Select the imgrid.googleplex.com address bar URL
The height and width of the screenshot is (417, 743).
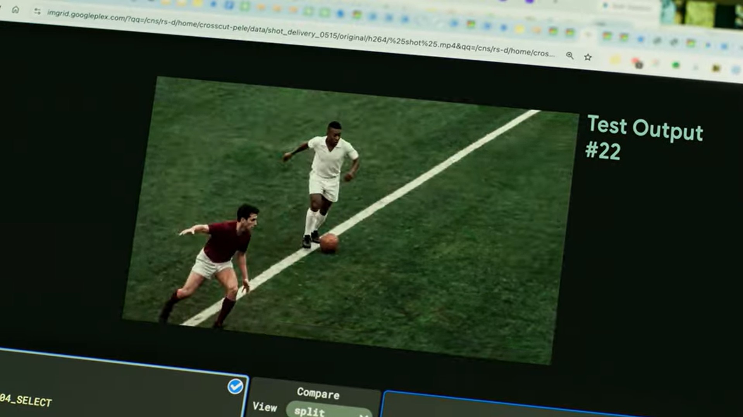click(x=301, y=34)
